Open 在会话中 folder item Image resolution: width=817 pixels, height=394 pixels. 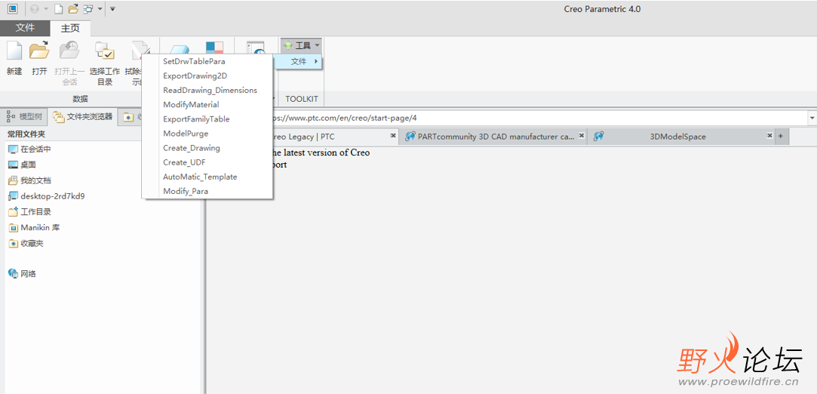point(29,149)
